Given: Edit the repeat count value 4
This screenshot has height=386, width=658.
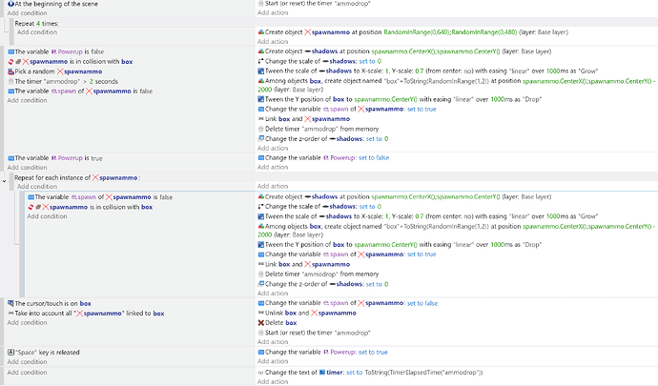Looking at the screenshot, I should point(38,24).
